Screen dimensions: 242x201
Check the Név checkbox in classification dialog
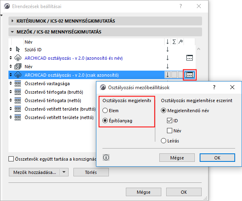point(169,130)
